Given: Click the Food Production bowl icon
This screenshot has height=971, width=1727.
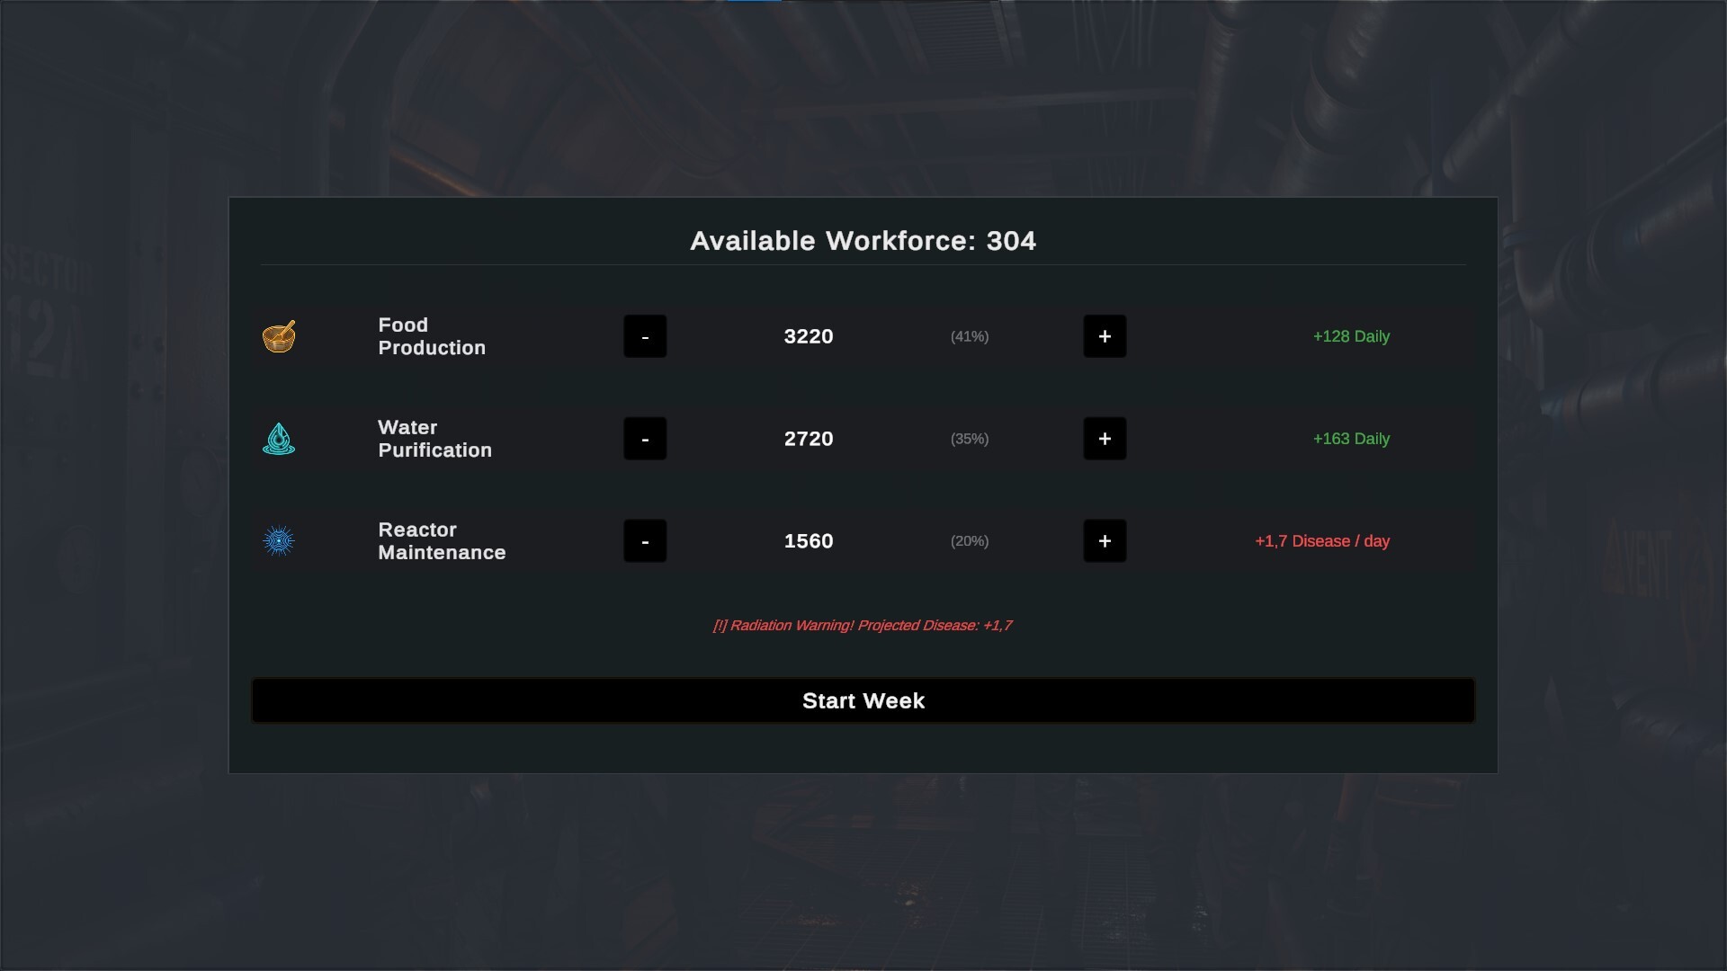Looking at the screenshot, I should click(279, 336).
